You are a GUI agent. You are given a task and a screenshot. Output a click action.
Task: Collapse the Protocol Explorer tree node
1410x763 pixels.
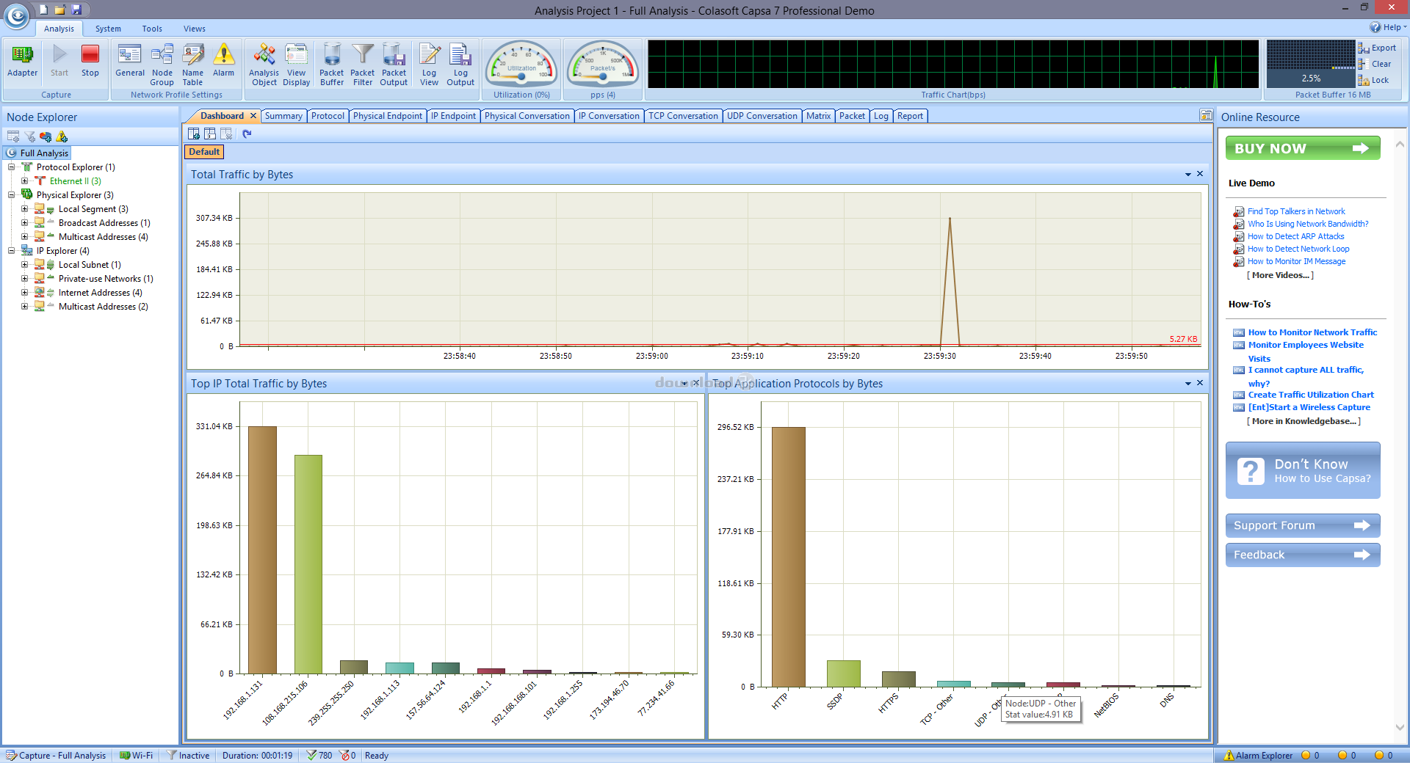12,167
